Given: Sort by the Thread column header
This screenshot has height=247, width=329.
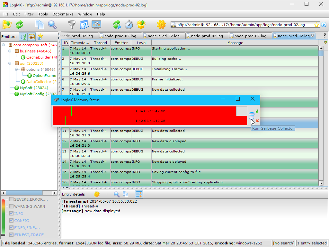Looking at the screenshot, I should coord(100,43).
